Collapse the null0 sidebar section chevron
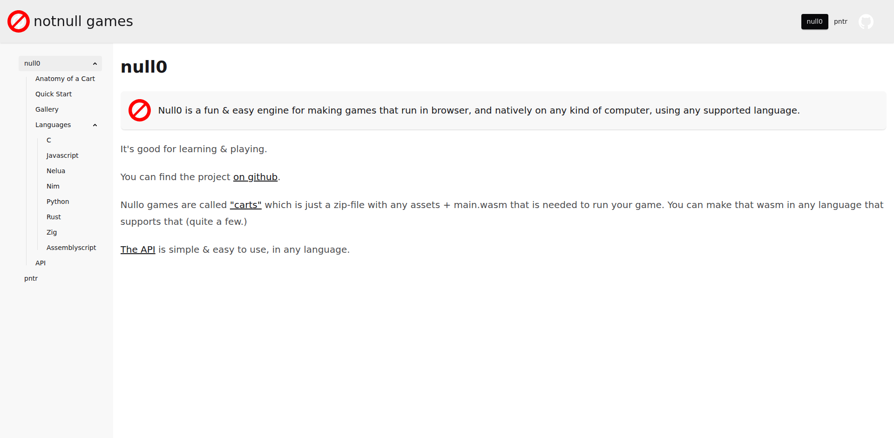This screenshot has width=894, height=438. coord(95,64)
